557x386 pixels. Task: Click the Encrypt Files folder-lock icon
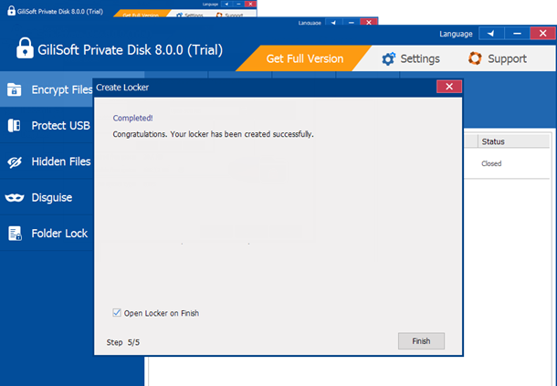15,89
